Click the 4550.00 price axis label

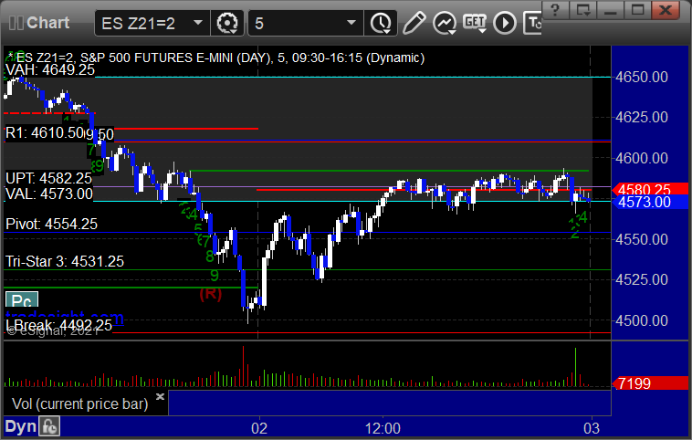click(642, 239)
